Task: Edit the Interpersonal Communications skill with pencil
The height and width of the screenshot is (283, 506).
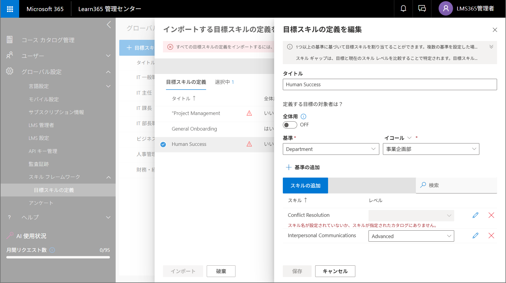Action: click(x=475, y=236)
